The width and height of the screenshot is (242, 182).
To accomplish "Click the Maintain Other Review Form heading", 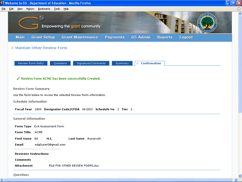I will (41, 48).
